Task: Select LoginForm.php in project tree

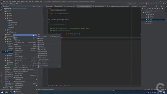Action: 13,24
